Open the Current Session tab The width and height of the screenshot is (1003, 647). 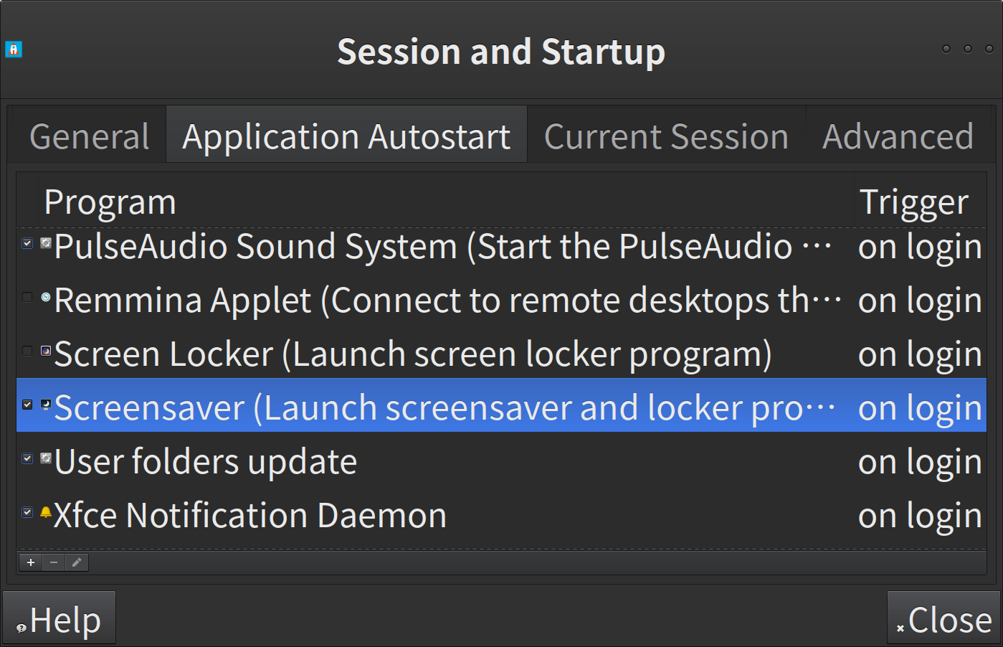[x=666, y=136]
